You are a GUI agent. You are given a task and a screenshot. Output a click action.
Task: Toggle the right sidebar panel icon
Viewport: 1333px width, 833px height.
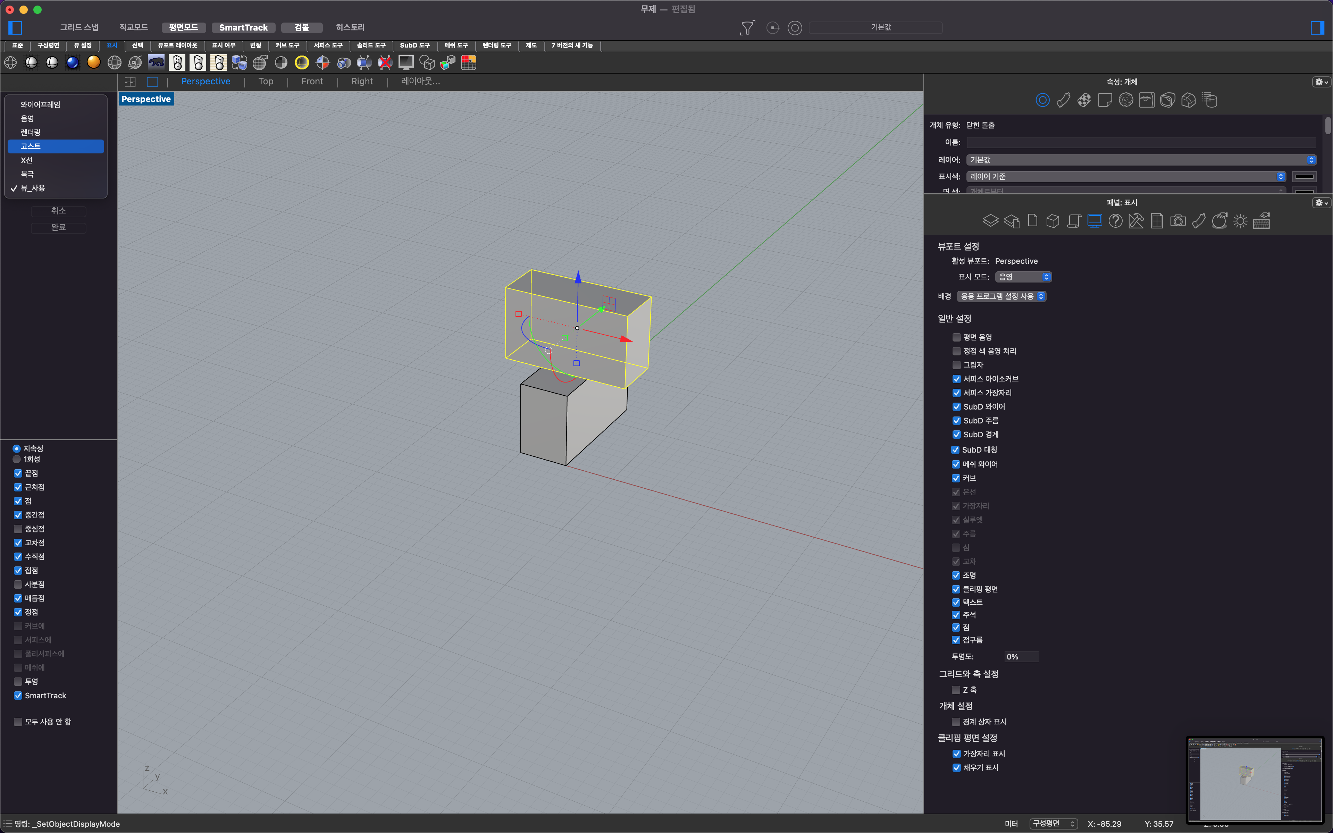(x=1318, y=27)
